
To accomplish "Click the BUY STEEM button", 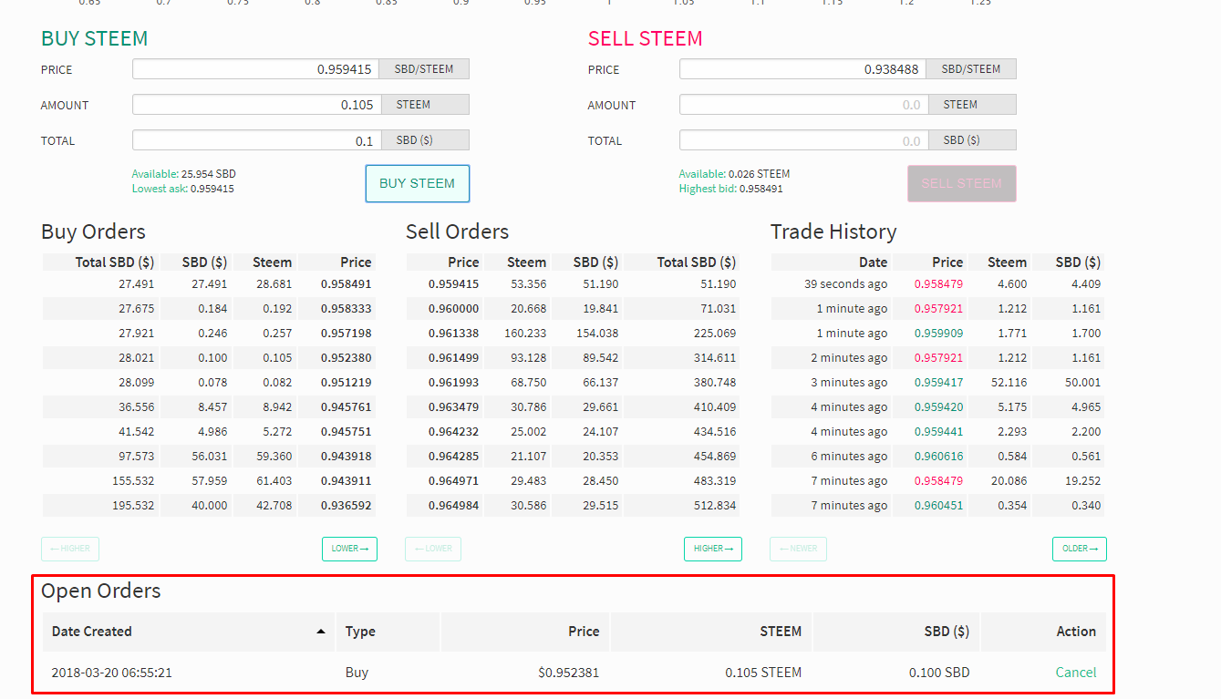I will (x=417, y=183).
